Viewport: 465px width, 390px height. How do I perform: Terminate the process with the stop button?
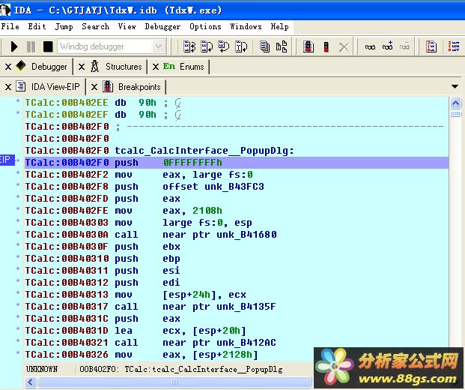click(48, 46)
